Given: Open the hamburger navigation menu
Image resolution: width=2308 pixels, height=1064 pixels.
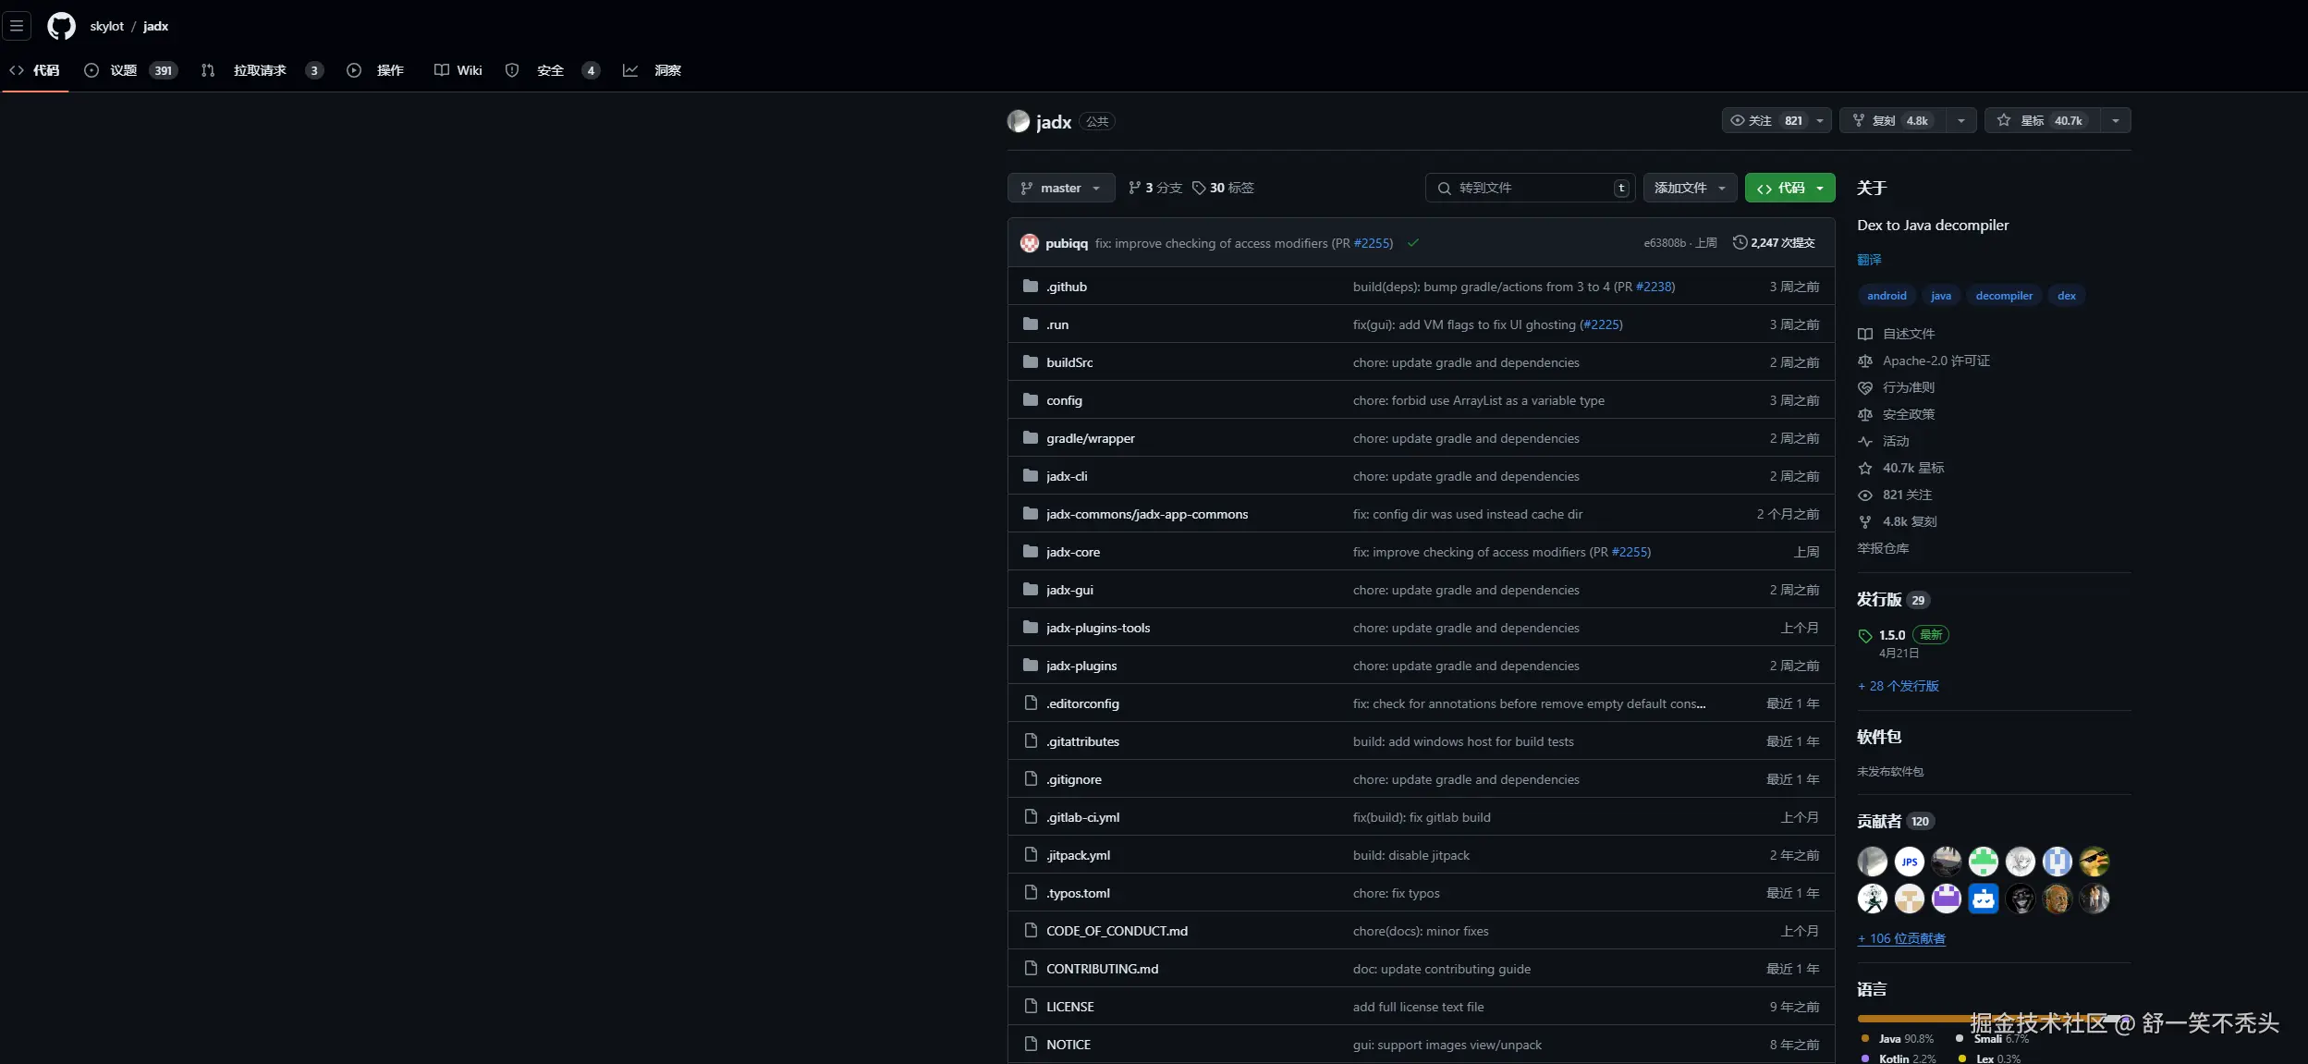Looking at the screenshot, I should [17, 26].
